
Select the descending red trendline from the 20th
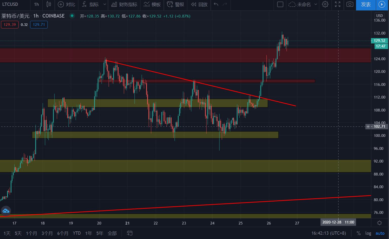coord(201,83)
